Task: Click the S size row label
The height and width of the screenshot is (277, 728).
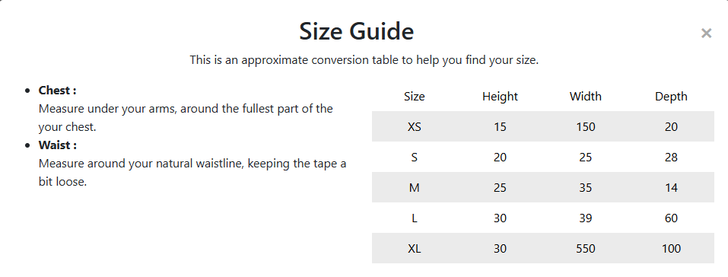Action: tap(414, 157)
